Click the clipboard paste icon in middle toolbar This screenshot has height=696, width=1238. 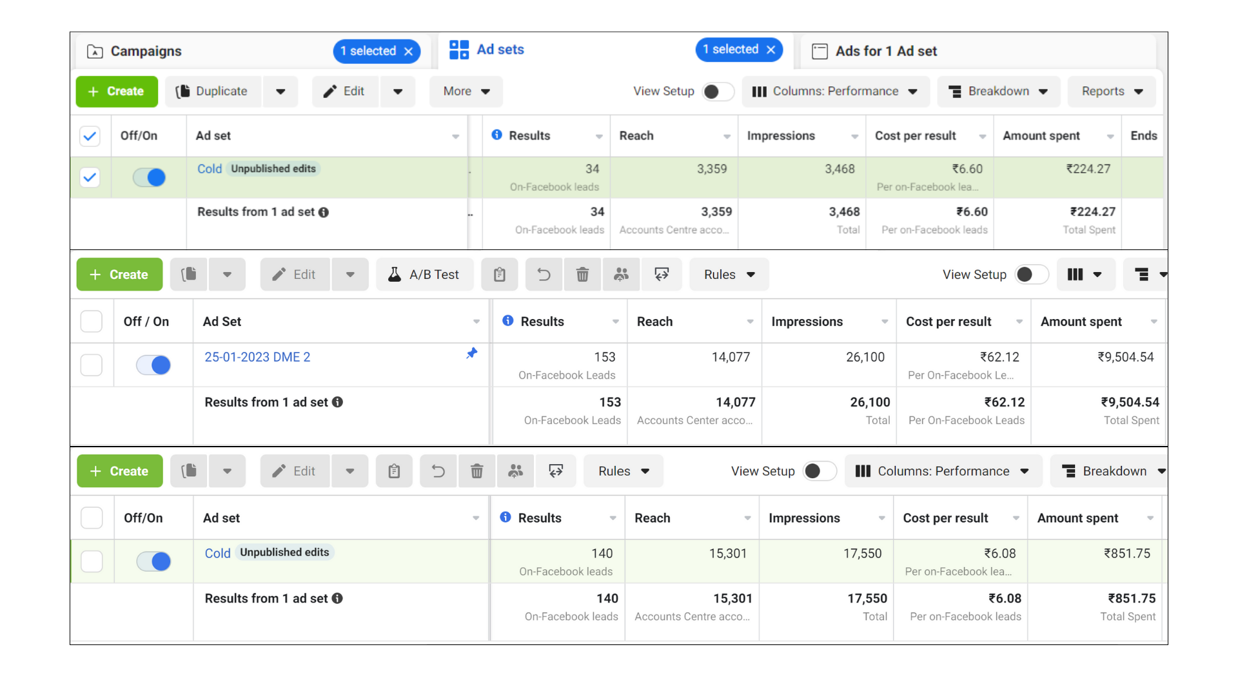[499, 275]
